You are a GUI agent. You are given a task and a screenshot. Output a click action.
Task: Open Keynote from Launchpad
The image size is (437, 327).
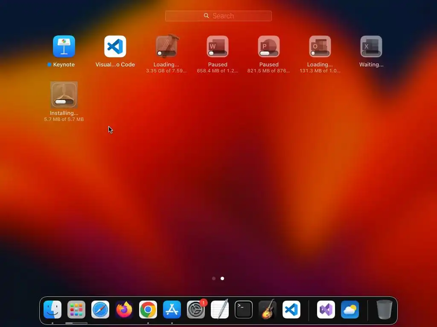pos(64,46)
